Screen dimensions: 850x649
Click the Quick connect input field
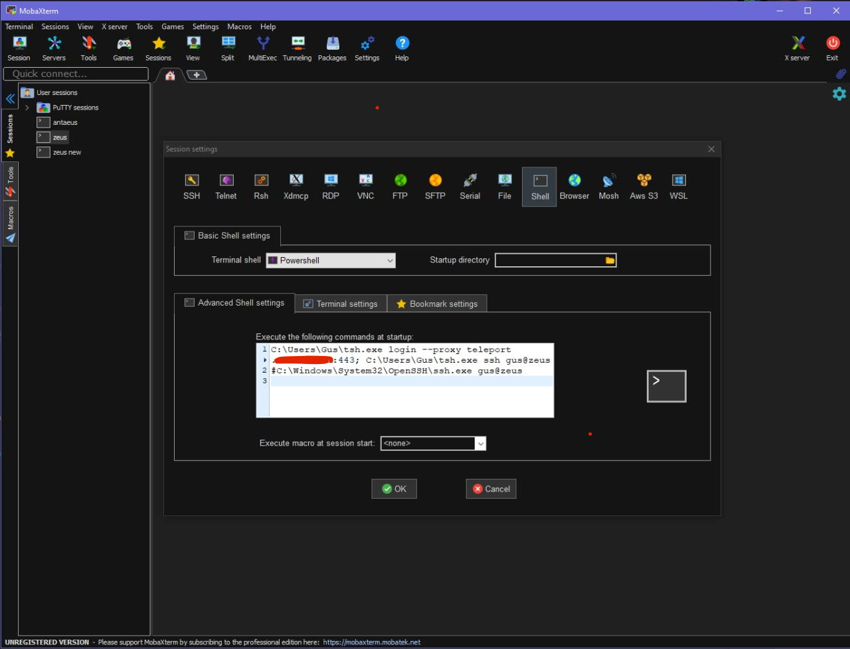tap(75, 74)
